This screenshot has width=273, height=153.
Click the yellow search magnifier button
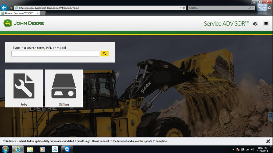click(x=105, y=53)
